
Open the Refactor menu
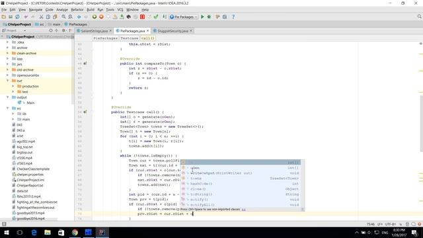tap(77, 10)
